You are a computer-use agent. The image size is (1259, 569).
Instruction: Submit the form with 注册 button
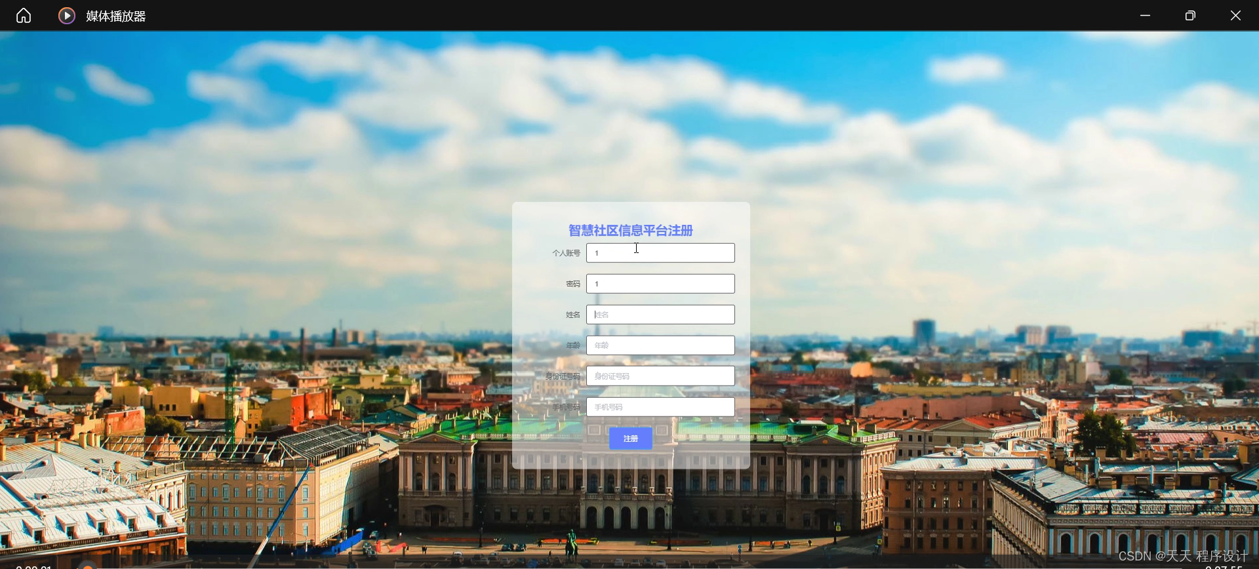pyautogui.click(x=630, y=439)
